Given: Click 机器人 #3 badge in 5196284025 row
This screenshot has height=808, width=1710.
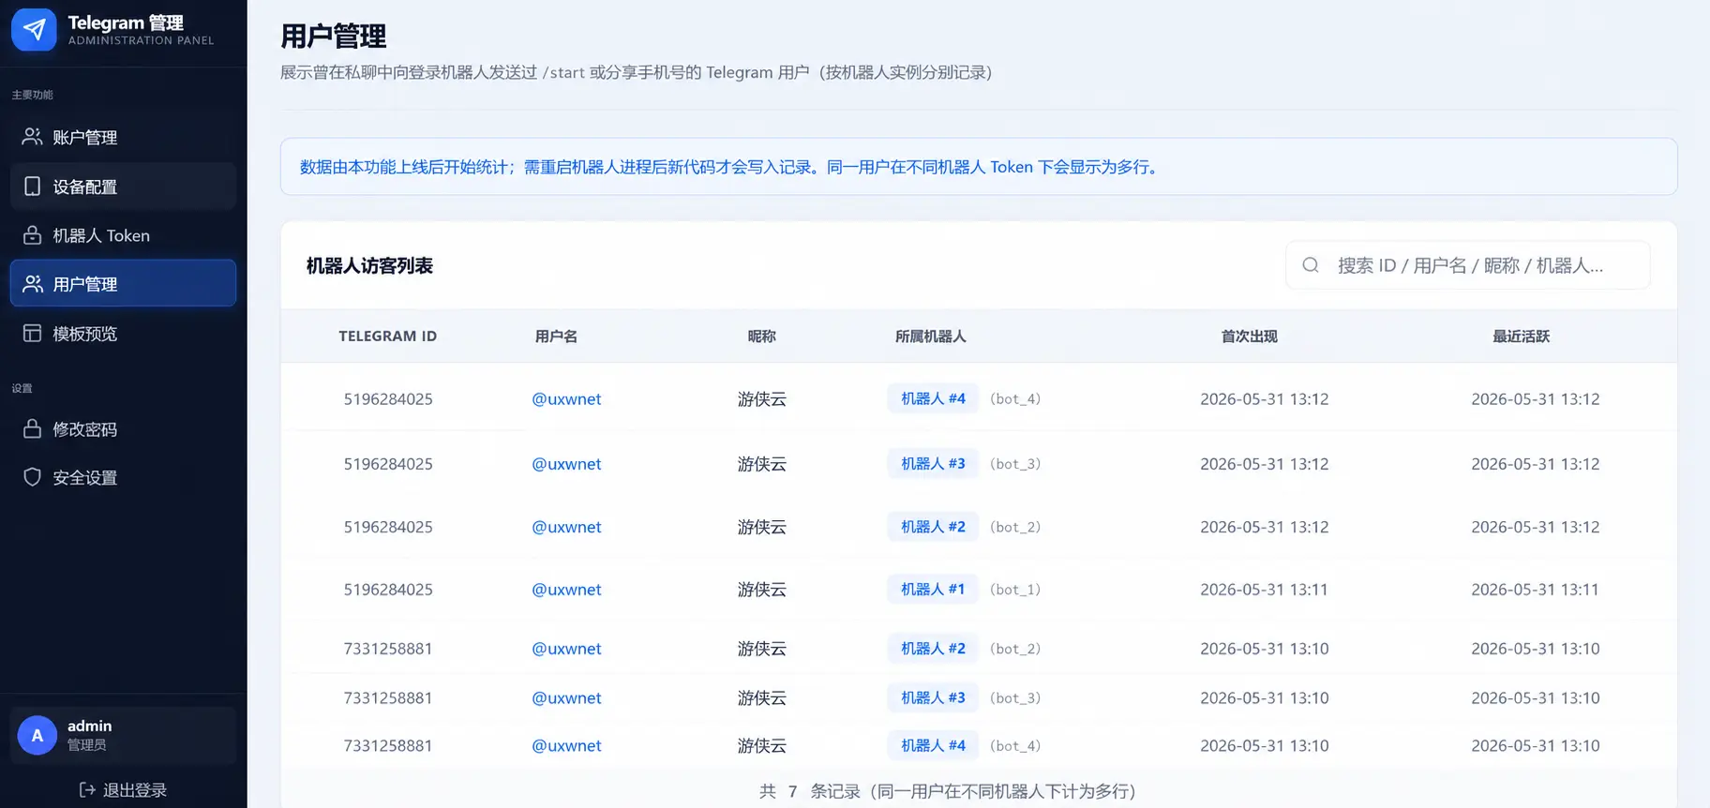Looking at the screenshot, I should coord(933,463).
